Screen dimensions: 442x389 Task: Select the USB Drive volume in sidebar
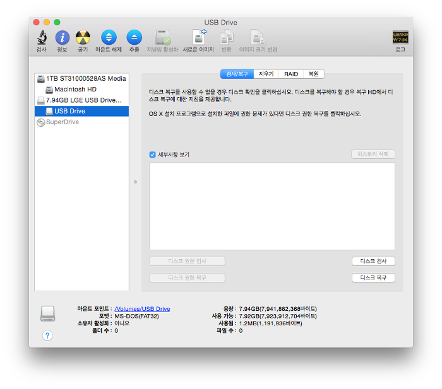tap(81, 111)
